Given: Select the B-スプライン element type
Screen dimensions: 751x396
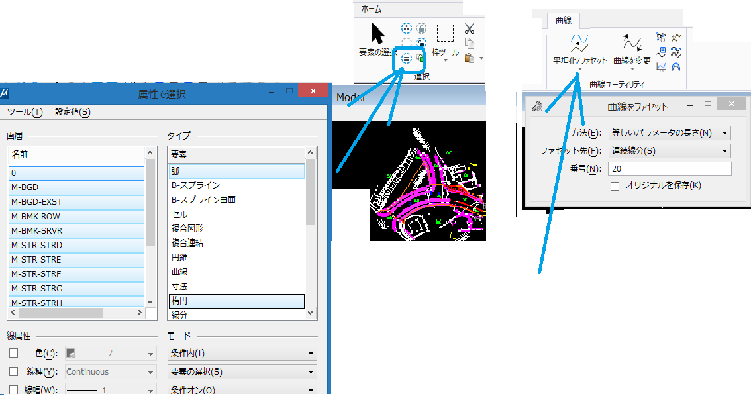Looking at the screenshot, I should click(236, 185).
